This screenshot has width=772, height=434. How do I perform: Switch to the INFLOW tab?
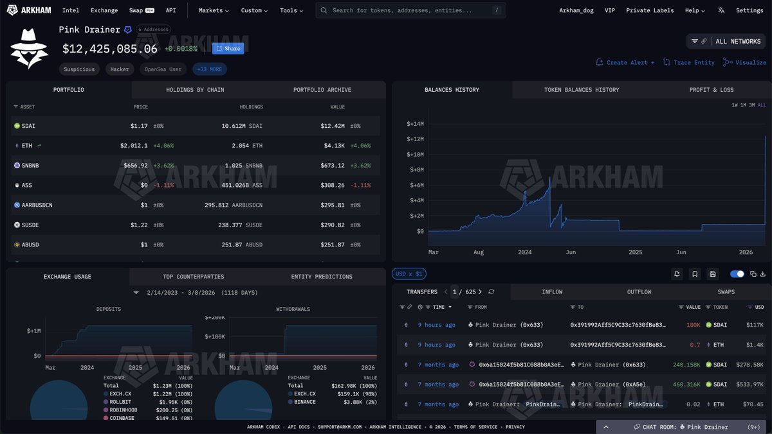point(552,292)
